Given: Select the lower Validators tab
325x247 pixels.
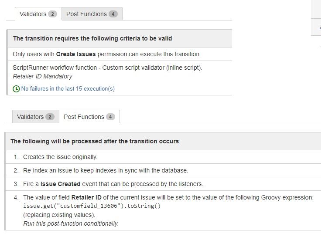Looking at the screenshot, I should (36, 117).
